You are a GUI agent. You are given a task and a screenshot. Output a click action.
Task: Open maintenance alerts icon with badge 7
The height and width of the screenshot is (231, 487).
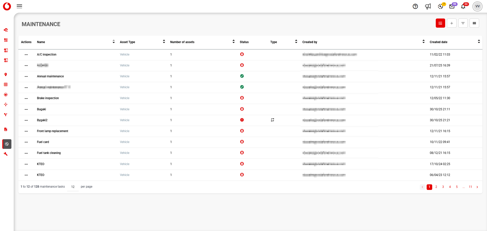441,6
